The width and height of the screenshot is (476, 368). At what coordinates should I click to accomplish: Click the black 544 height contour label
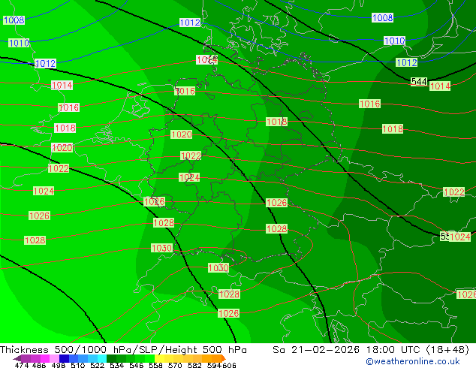419,82
